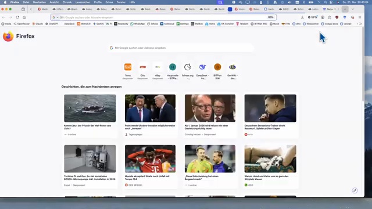This screenshot has width=372, height=209.
Task: Open the VPN extension icon
Action: coord(313,17)
